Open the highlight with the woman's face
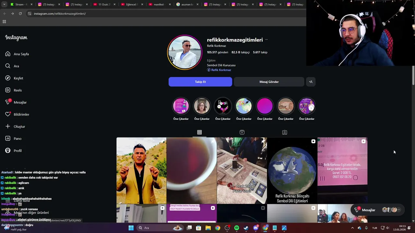This screenshot has width=415, height=233. 202,106
